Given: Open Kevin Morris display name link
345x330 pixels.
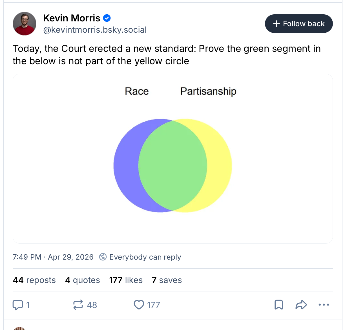Looking at the screenshot, I should [x=72, y=18].
